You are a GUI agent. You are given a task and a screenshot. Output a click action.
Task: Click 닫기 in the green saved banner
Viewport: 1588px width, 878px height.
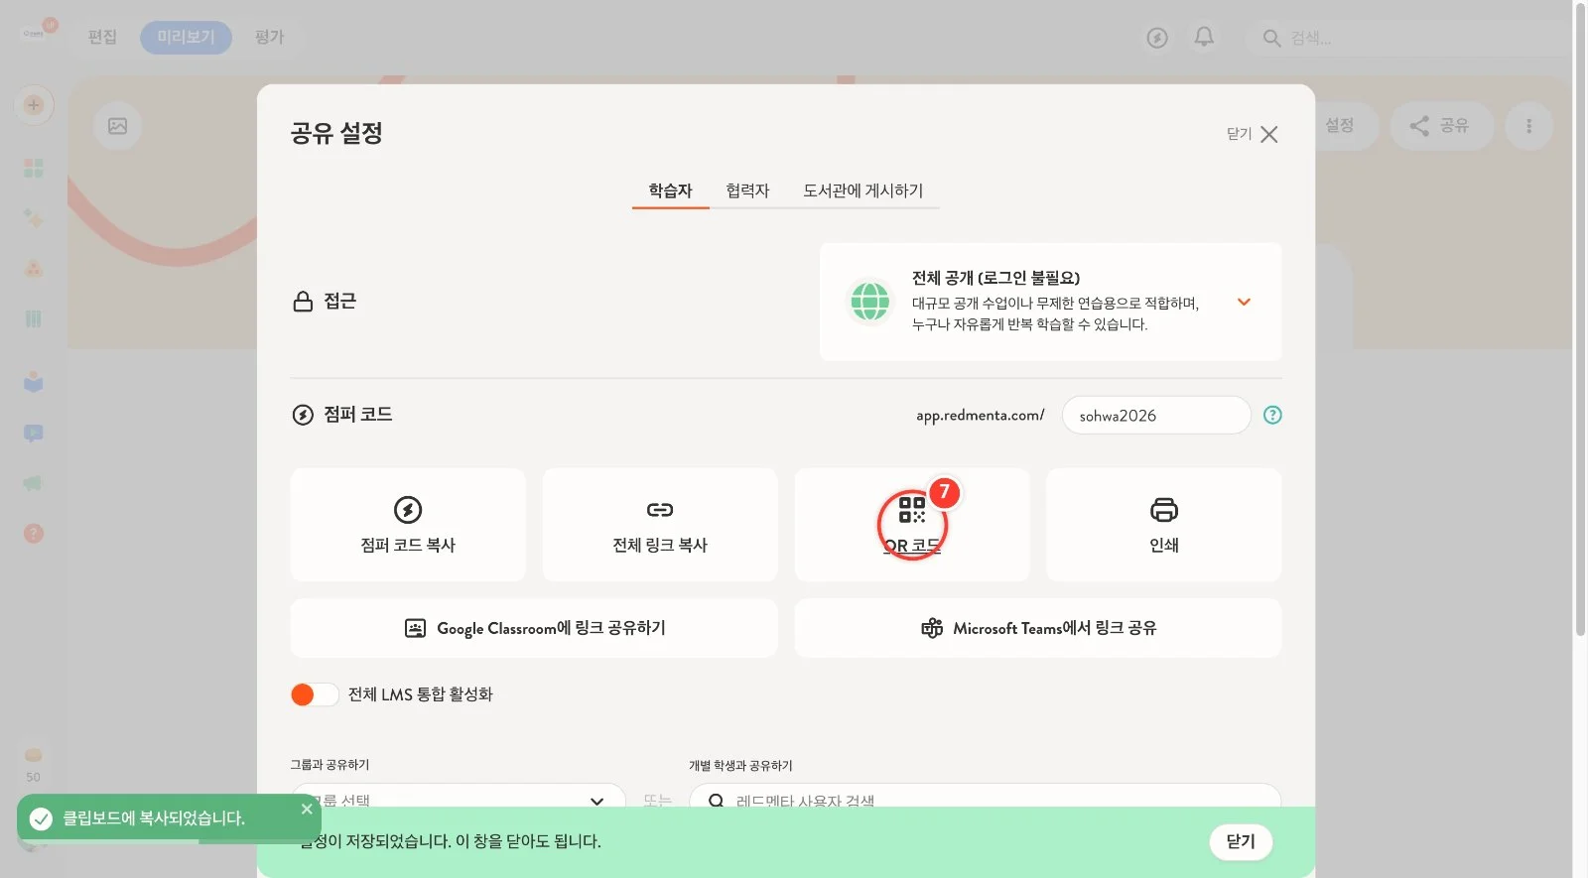coord(1241,841)
